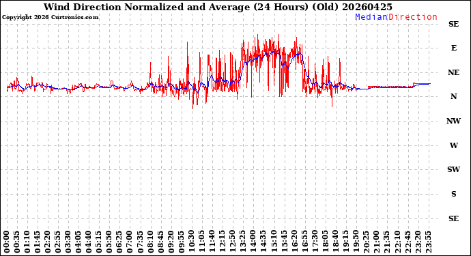Click the '08:45' time label
The image size is (471, 256).
pyautogui.click(x=160, y=242)
